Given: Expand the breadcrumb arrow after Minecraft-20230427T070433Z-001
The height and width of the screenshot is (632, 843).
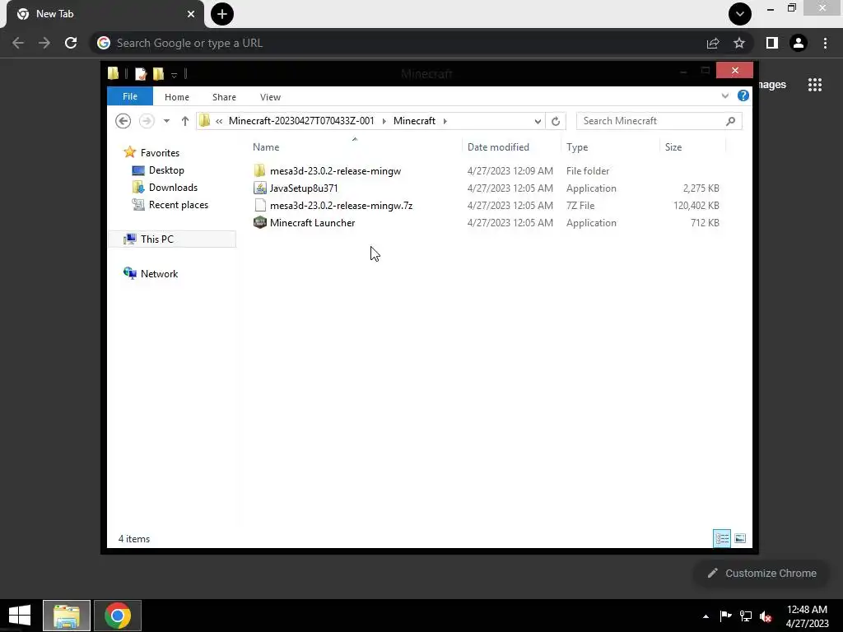Looking at the screenshot, I should [384, 121].
